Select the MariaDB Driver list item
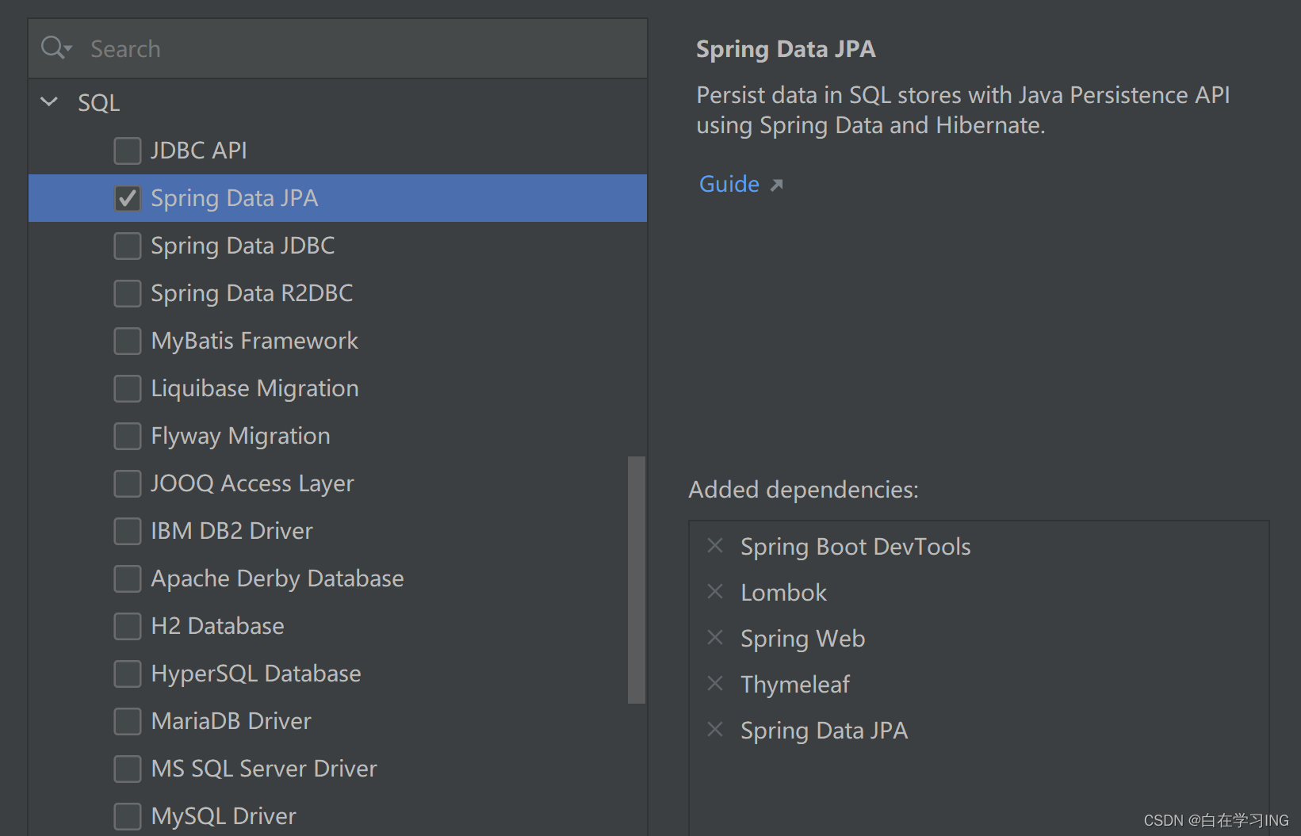Screen dimensions: 1301x836 tap(231, 721)
